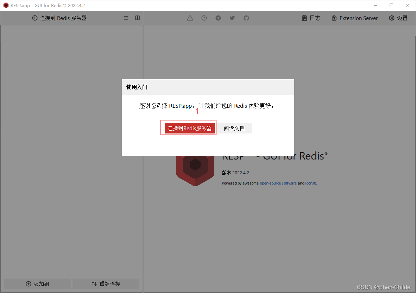Click the warning triangle icon
This screenshot has height=293, width=416.
point(190,18)
